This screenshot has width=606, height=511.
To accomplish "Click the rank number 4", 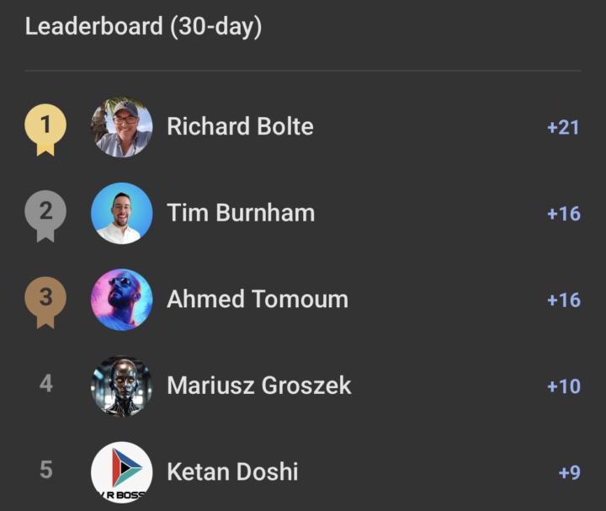I will click(45, 385).
